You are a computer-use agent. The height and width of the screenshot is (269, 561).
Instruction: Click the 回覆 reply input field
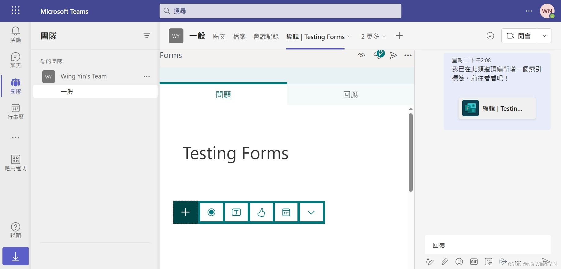coord(488,245)
